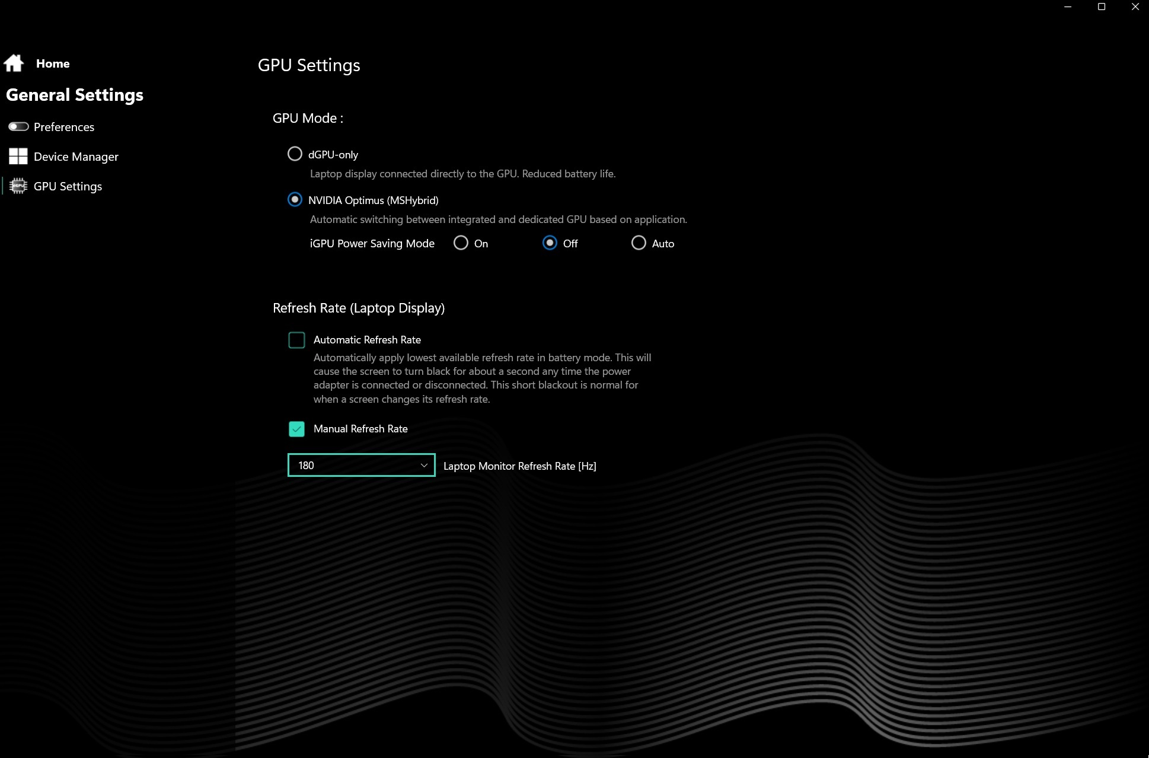Uncheck Manual Refresh Rate checkbox
Screen dimensions: 1149x758
[x=296, y=429]
